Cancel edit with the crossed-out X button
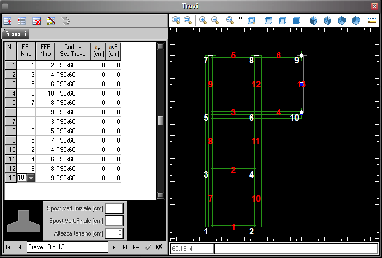 point(159,247)
